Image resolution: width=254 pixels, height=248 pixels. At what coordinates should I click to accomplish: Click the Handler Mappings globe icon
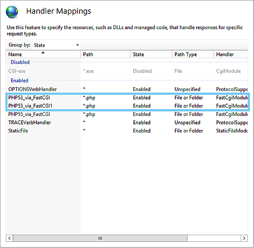tap(13, 11)
